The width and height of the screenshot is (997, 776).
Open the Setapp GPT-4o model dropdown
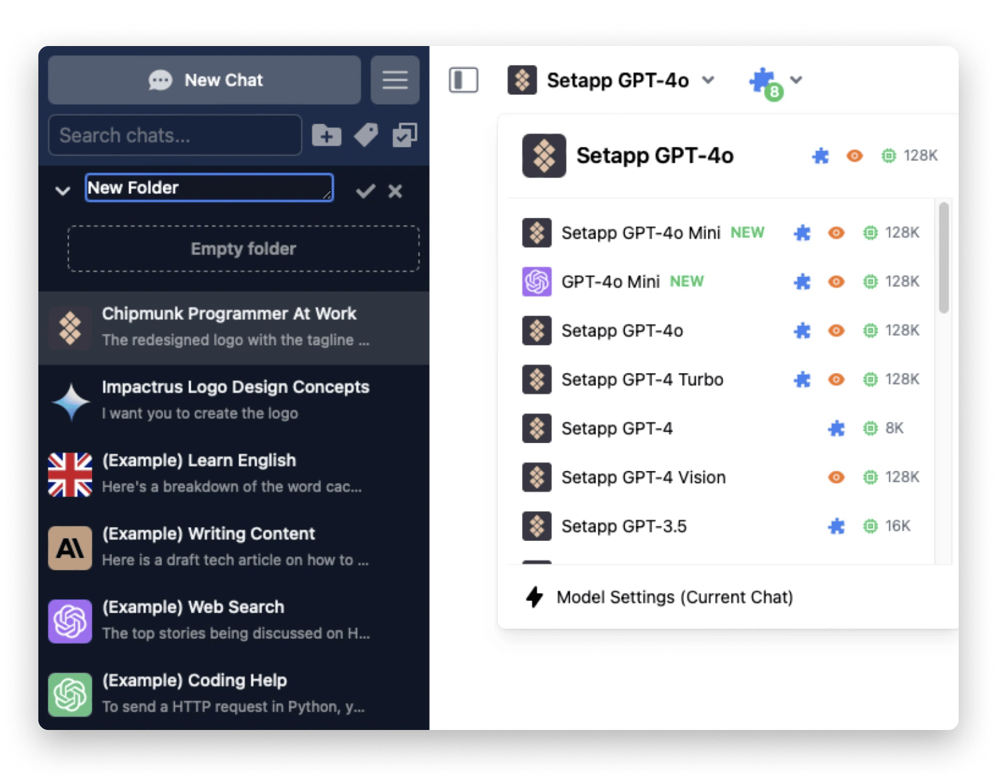coord(610,80)
